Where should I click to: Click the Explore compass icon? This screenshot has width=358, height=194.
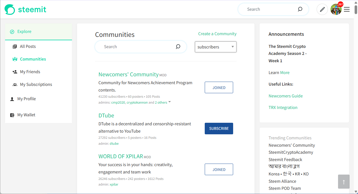[12, 32]
